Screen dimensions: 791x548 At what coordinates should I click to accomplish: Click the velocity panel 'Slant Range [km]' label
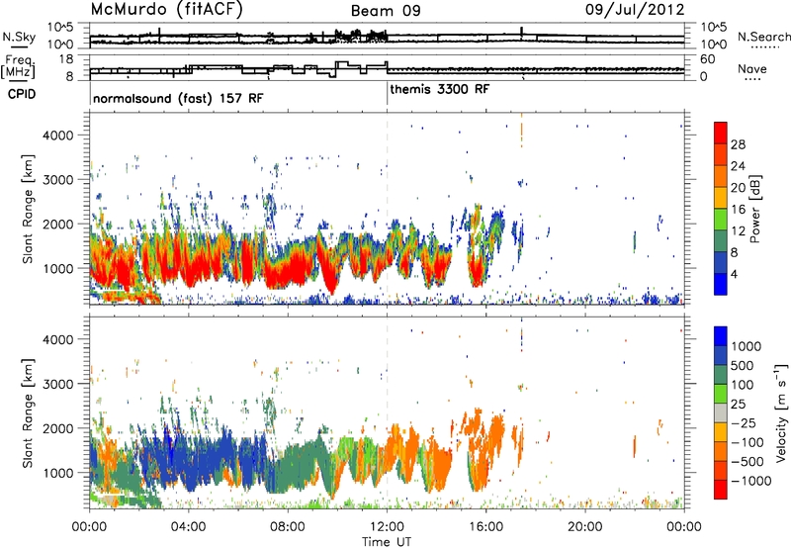[28, 413]
